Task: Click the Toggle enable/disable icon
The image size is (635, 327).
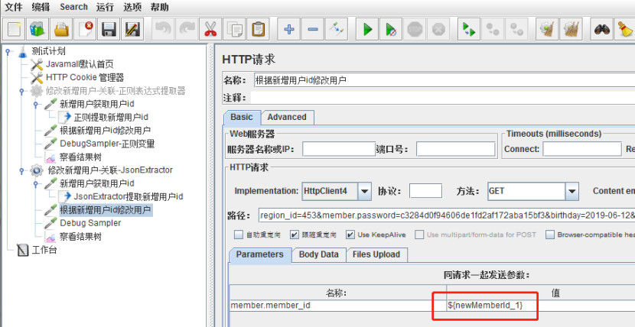Action: (336, 29)
